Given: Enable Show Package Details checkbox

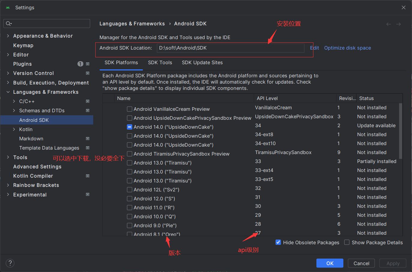Looking at the screenshot, I should [347, 242].
